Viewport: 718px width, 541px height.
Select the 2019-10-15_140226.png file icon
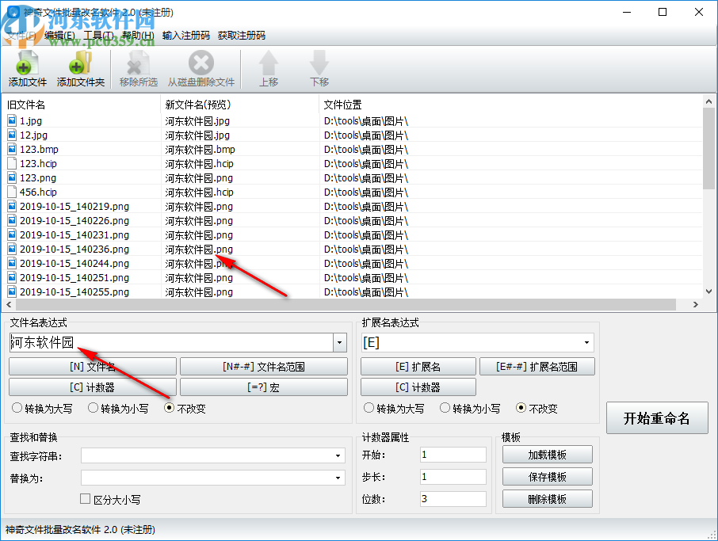(13, 221)
